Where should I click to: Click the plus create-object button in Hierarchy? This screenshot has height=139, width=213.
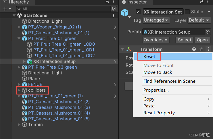click(5, 9)
